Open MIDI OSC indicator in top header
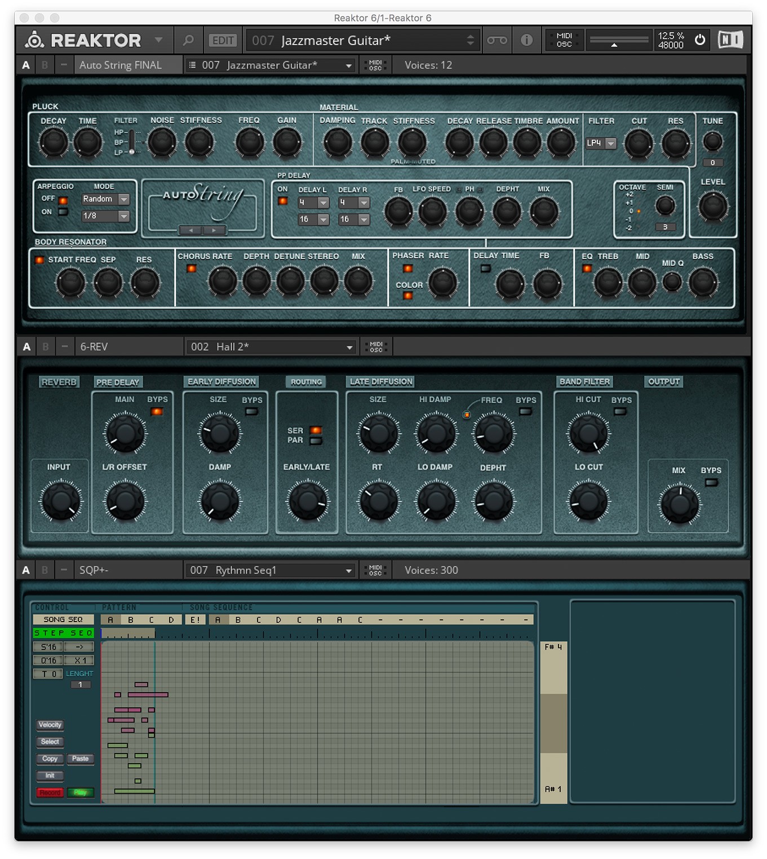The width and height of the screenshot is (767, 859). point(564,40)
